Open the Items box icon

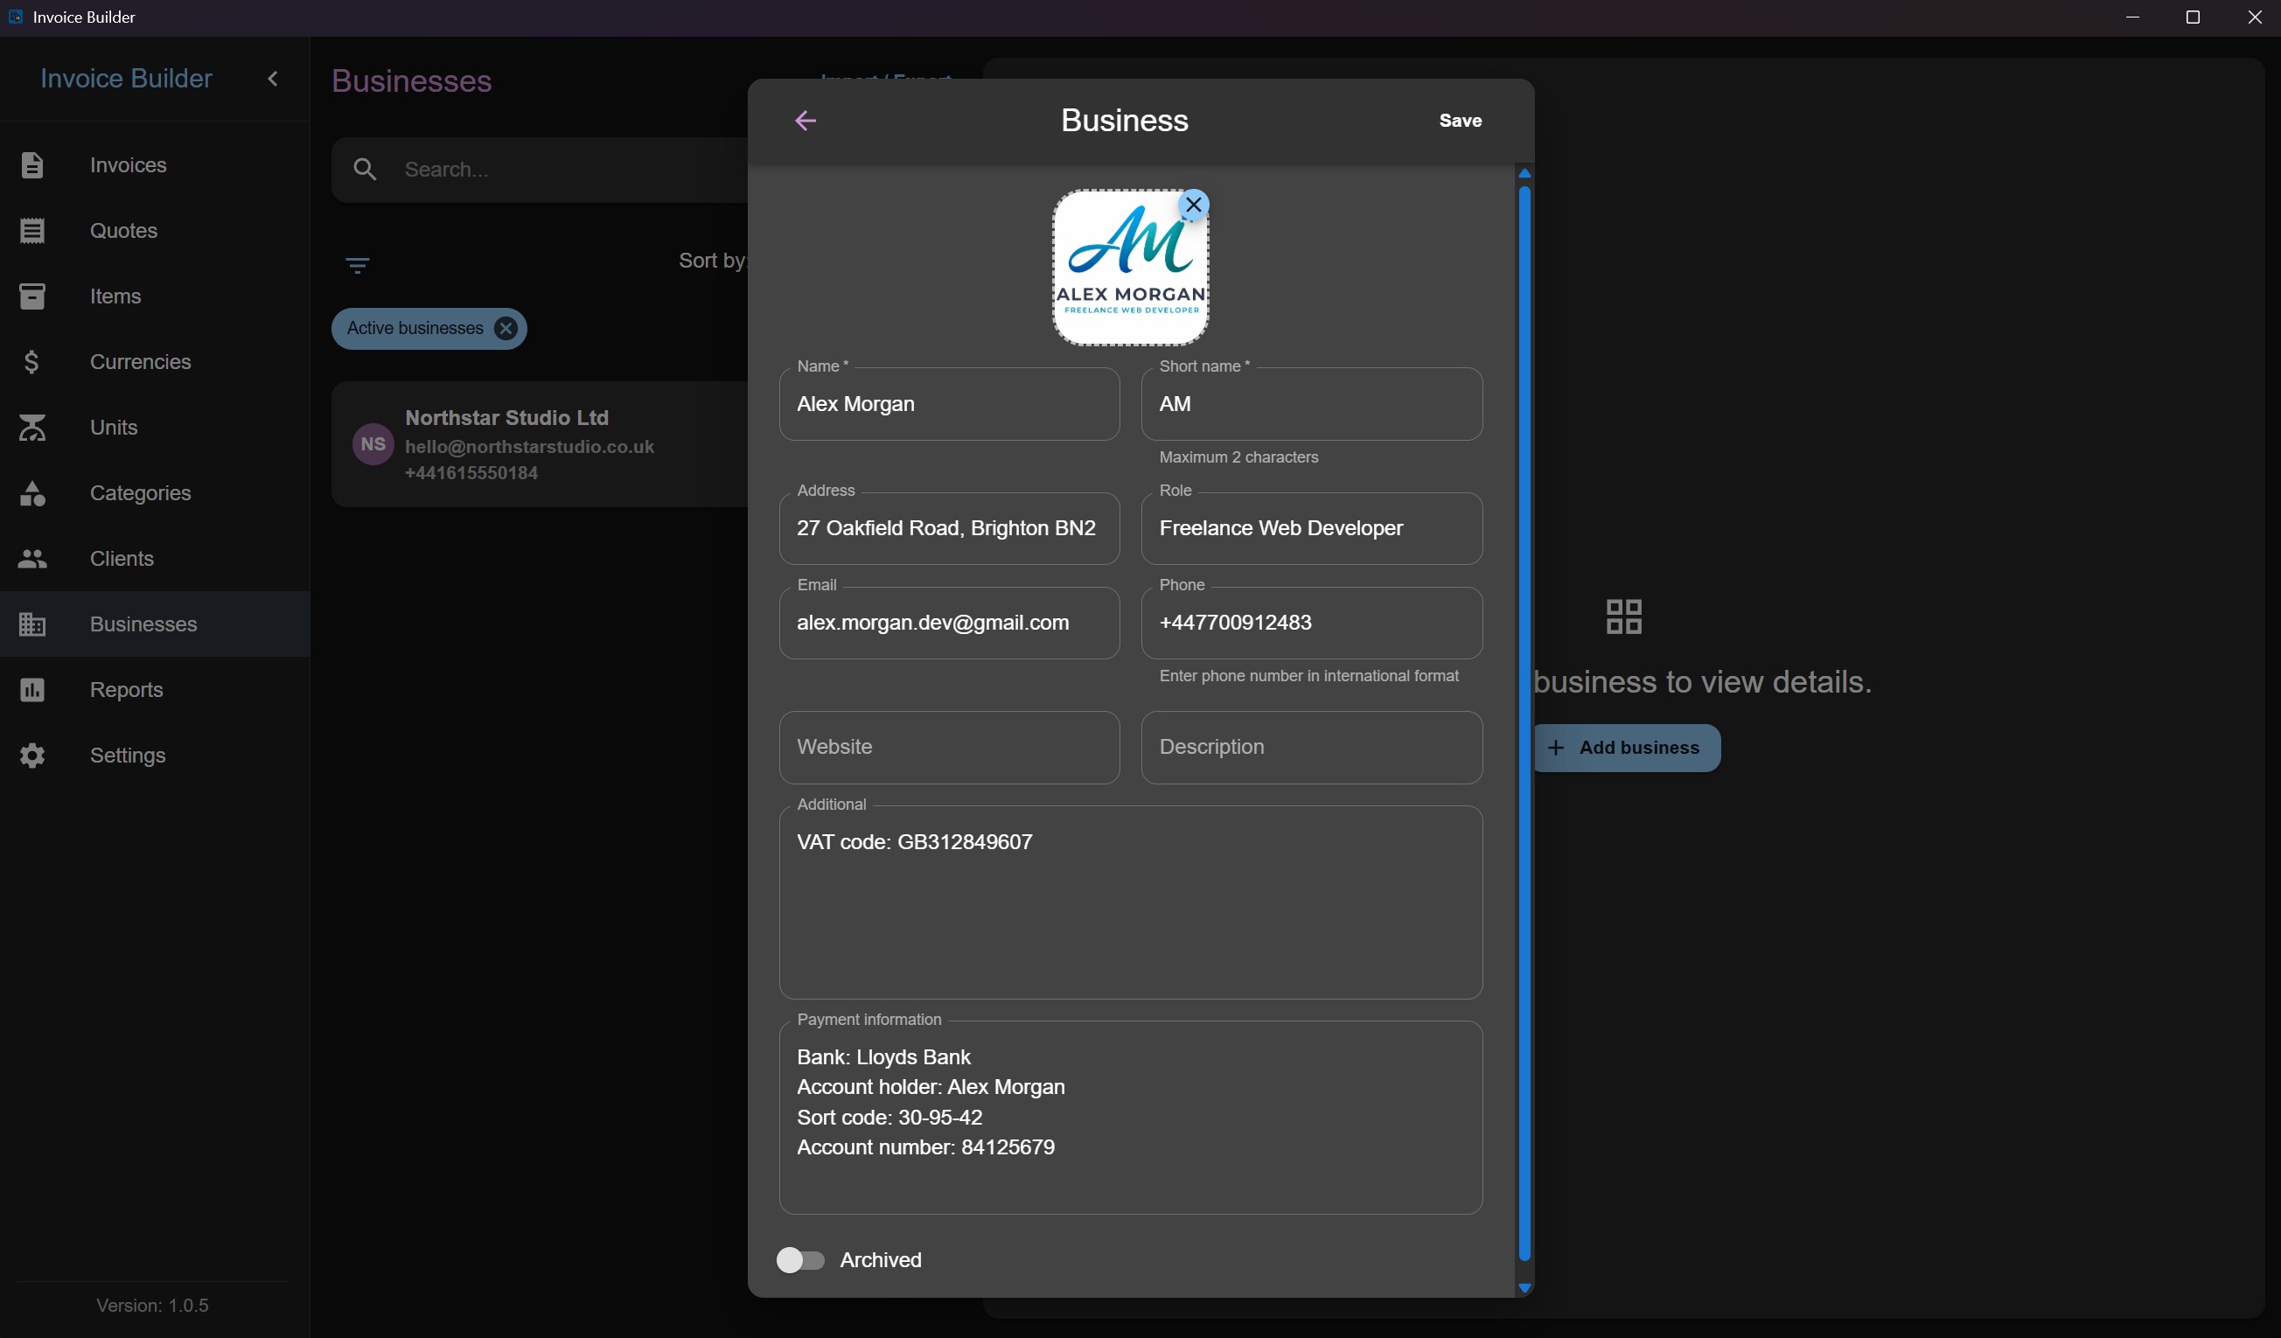tap(31, 296)
